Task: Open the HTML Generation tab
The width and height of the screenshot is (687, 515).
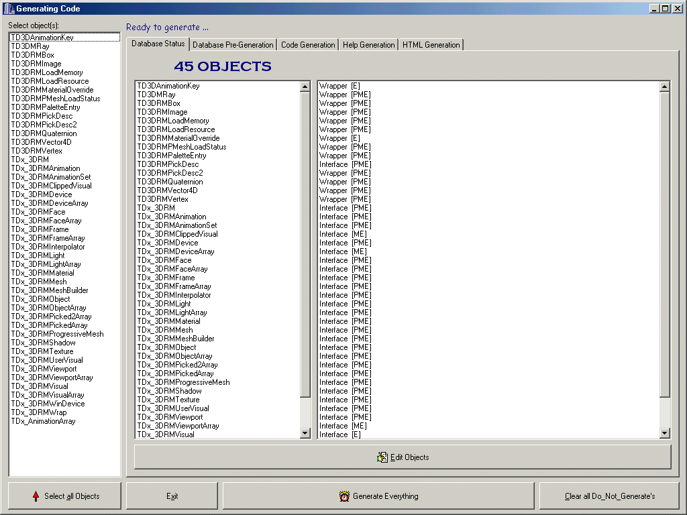Action: click(431, 45)
